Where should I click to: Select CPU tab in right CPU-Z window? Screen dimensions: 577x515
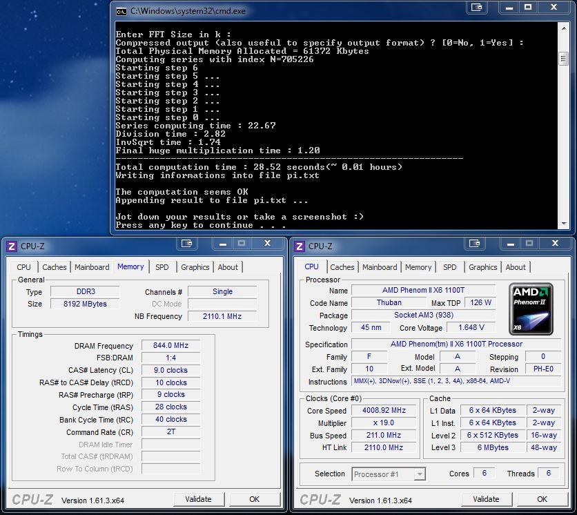pos(312,266)
